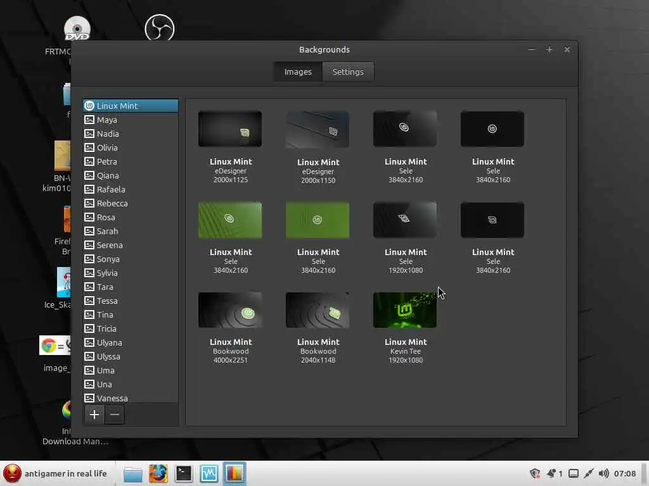Select the Maya backgrounds folder

coord(131,120)
